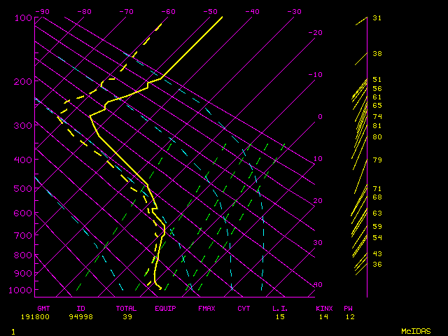The height and width of the screenshot is (336, 448).
Task: Click the KINX column header
Action: pyautogui.click(x=323, y=308)
